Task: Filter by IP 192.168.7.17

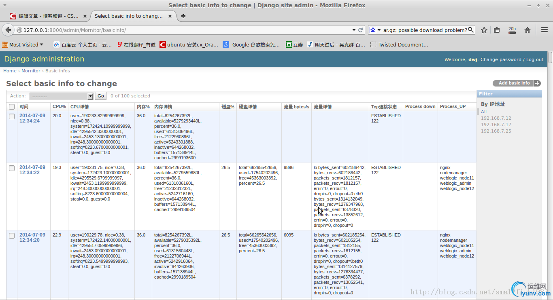Action: pos(496,125)
